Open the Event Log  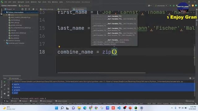[190, 101]
